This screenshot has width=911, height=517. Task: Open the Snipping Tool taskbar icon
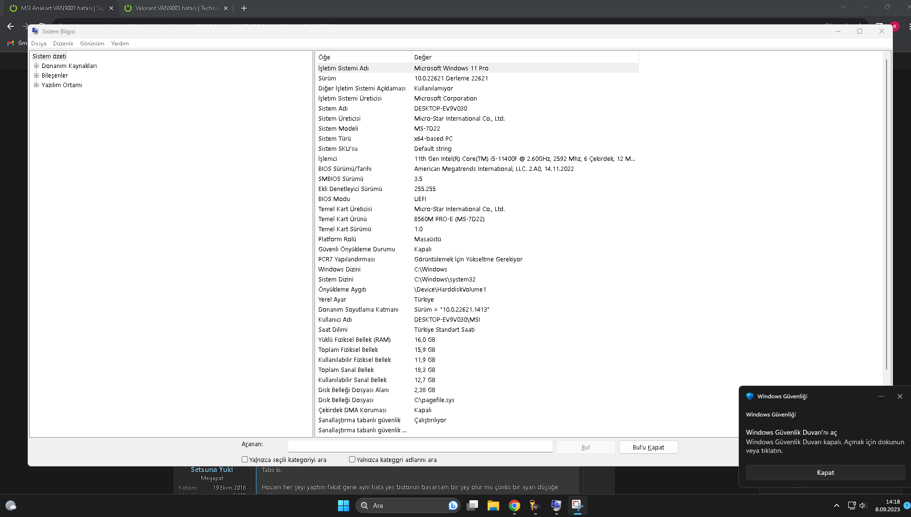577,506
